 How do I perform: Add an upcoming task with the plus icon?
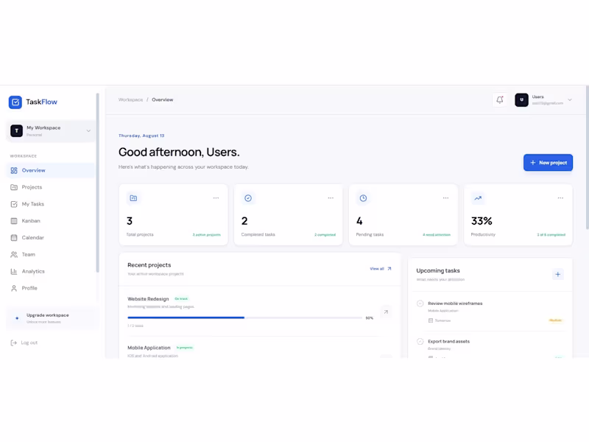[x=558, y=274]
